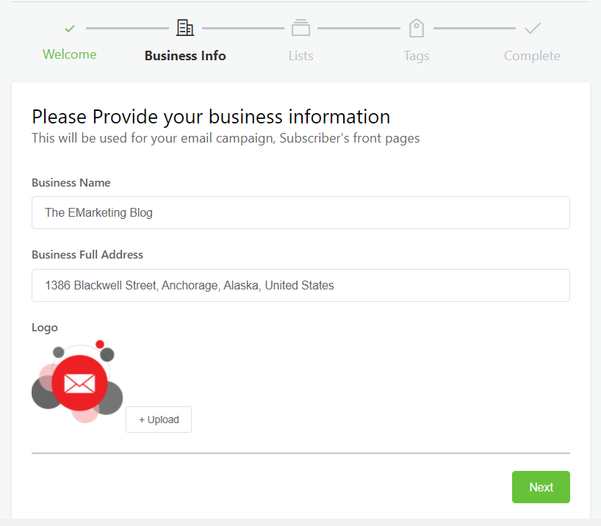This screenshot has width=601, height=526.
Task: Focus the Business Full Address field
Action: (301, 285)
